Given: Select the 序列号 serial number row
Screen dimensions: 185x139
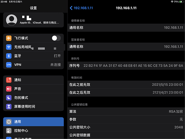Looking at the screenshot, I should pyautogui.click(x=126, y=66).
